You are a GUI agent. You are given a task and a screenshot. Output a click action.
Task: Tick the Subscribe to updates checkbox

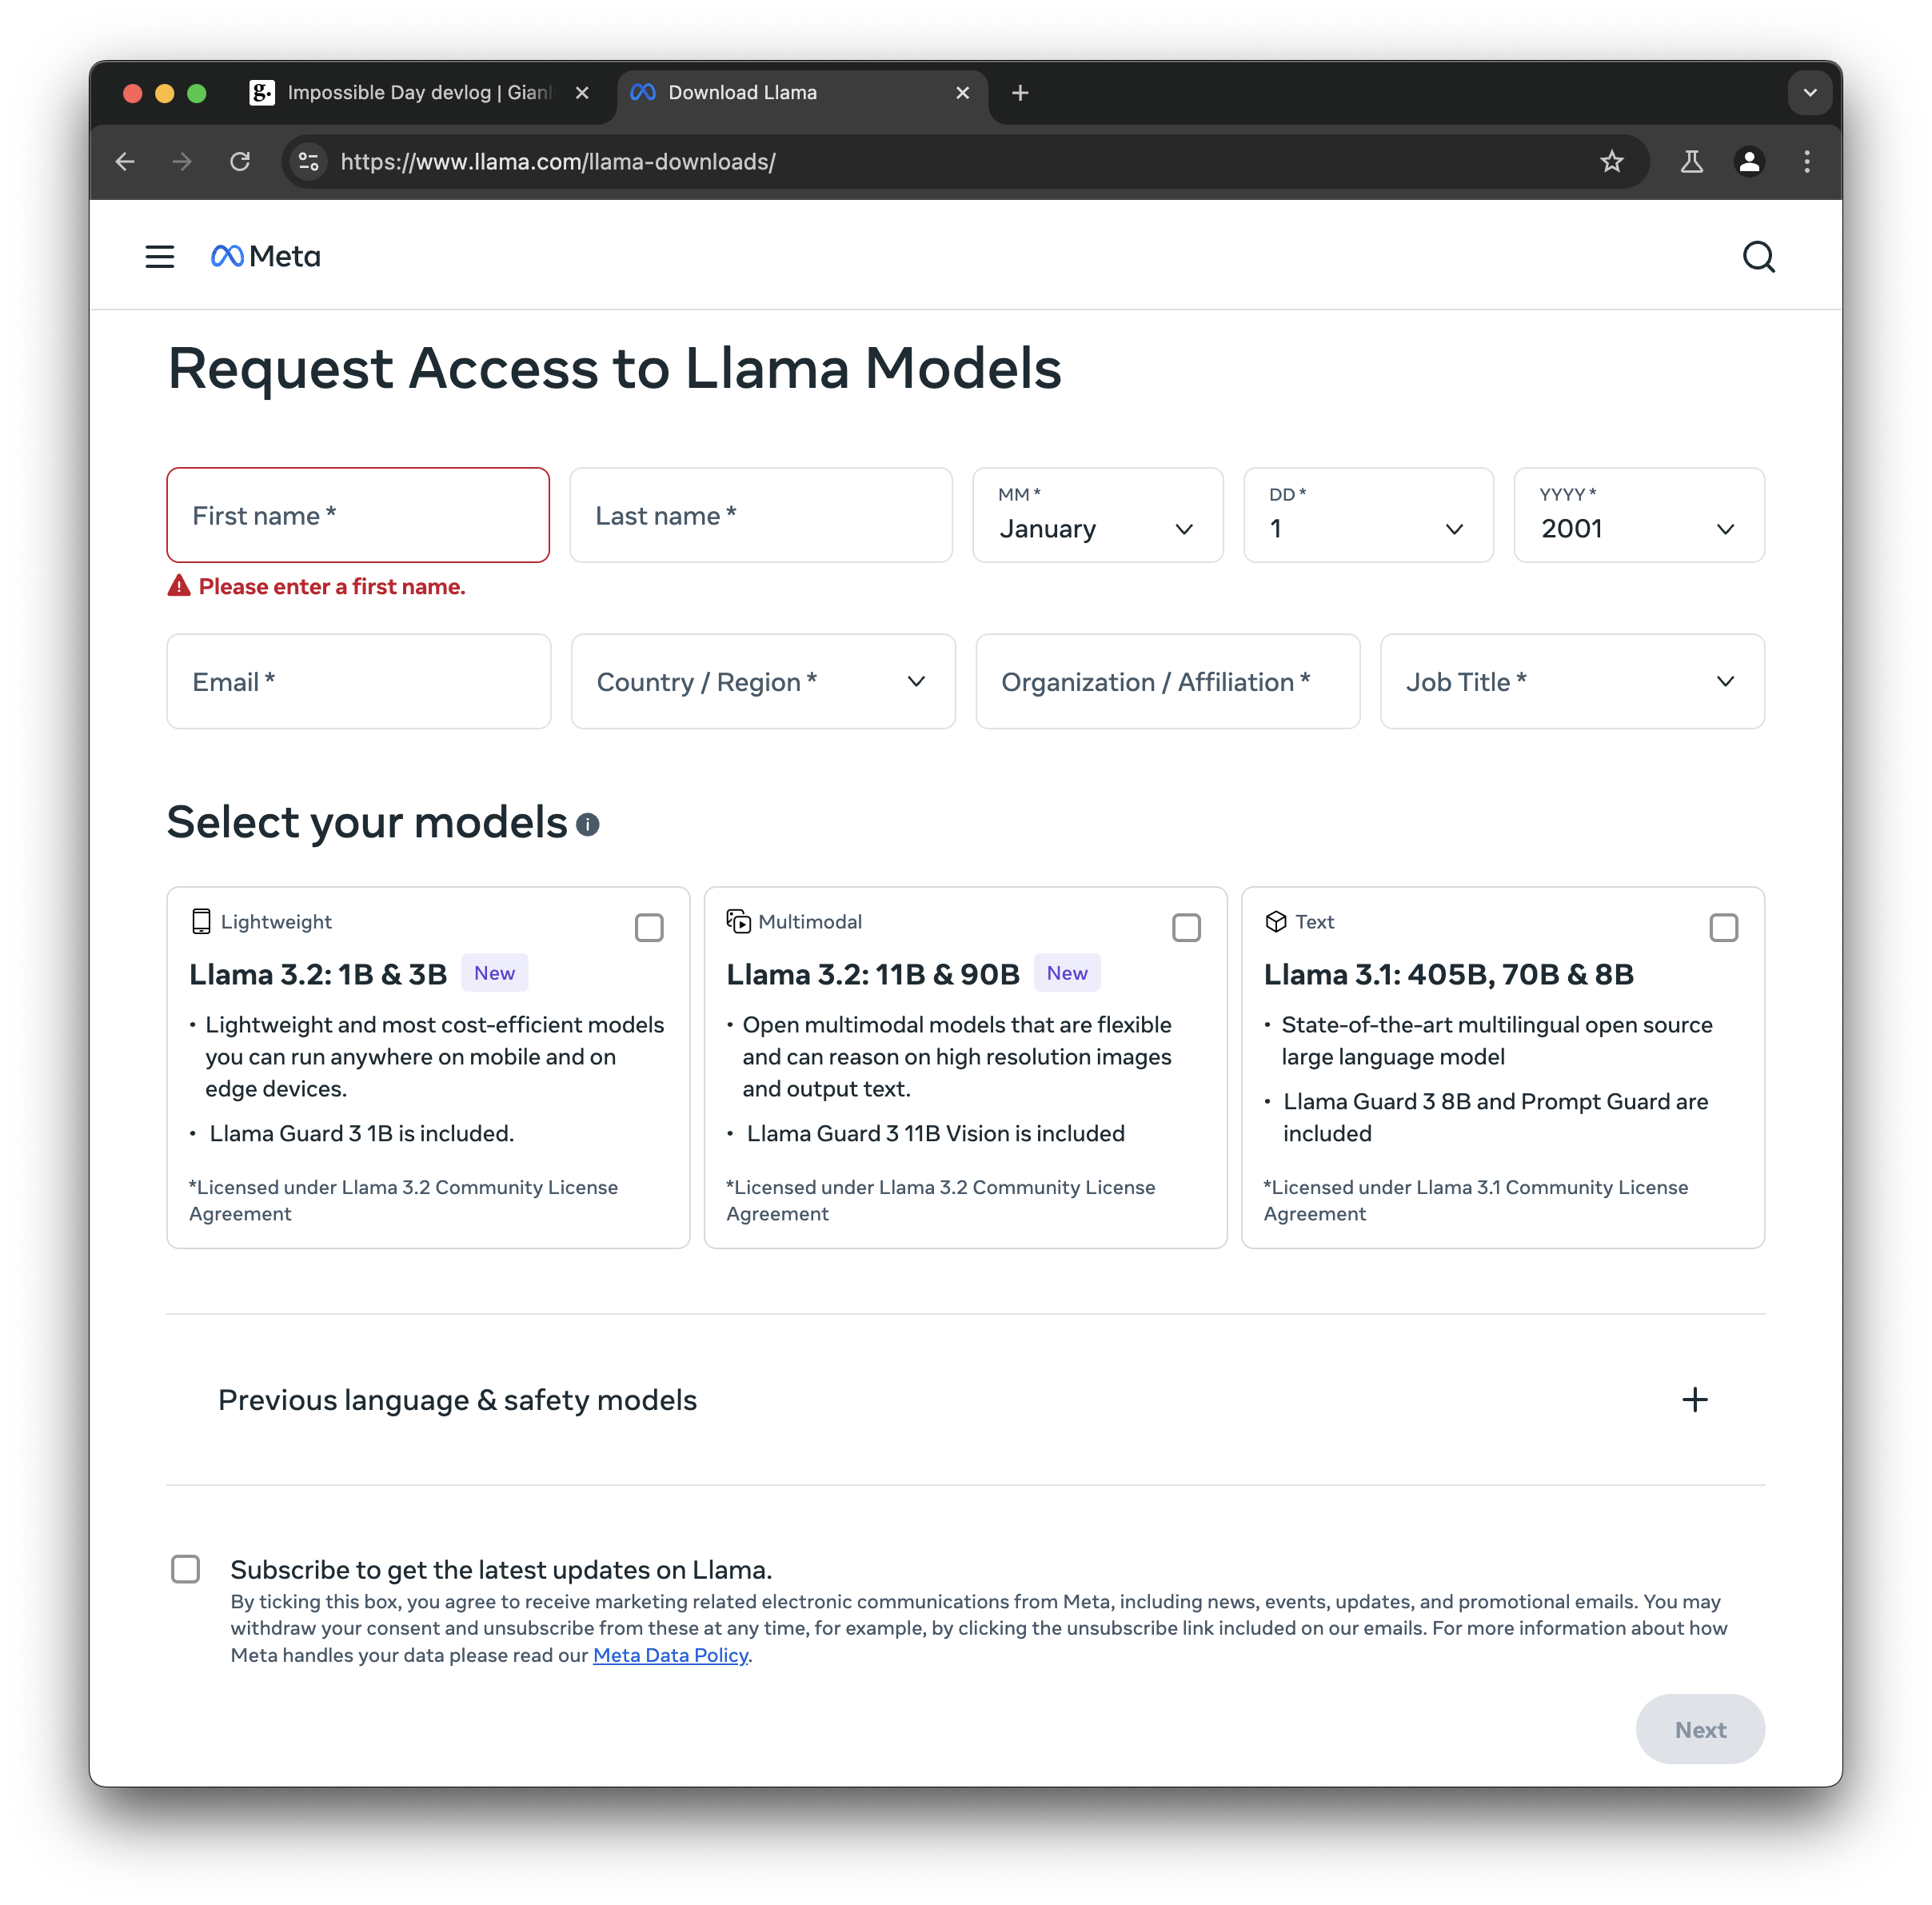(x=185, y=1568)
